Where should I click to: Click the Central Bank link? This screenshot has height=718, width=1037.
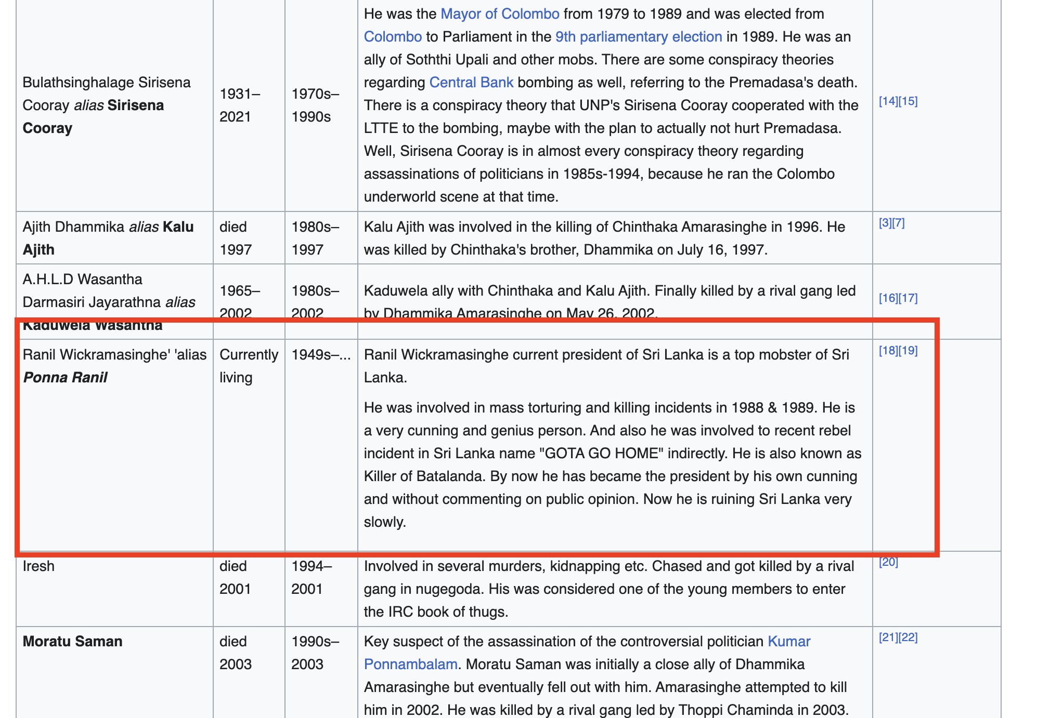(x=471, y=82)
